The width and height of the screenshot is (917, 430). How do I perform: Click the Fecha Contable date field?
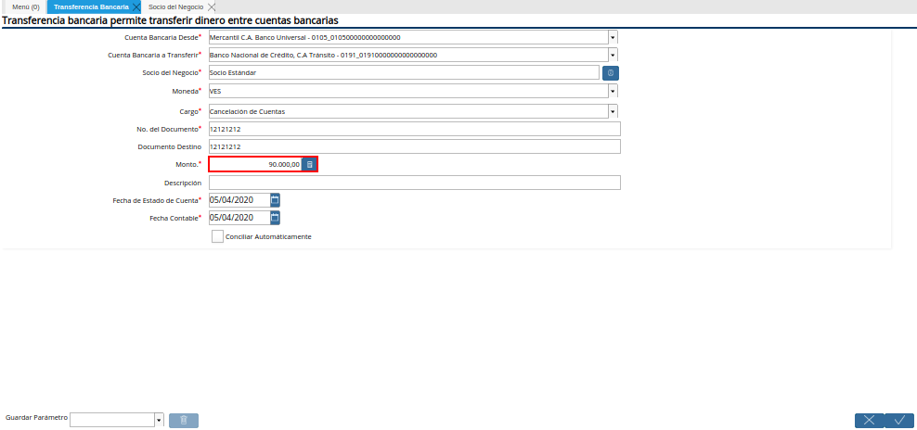point(239,218)
